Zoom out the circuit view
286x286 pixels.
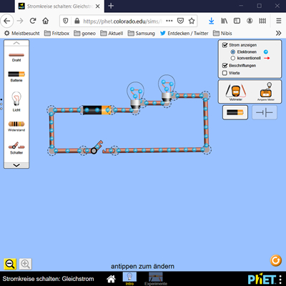10,264
